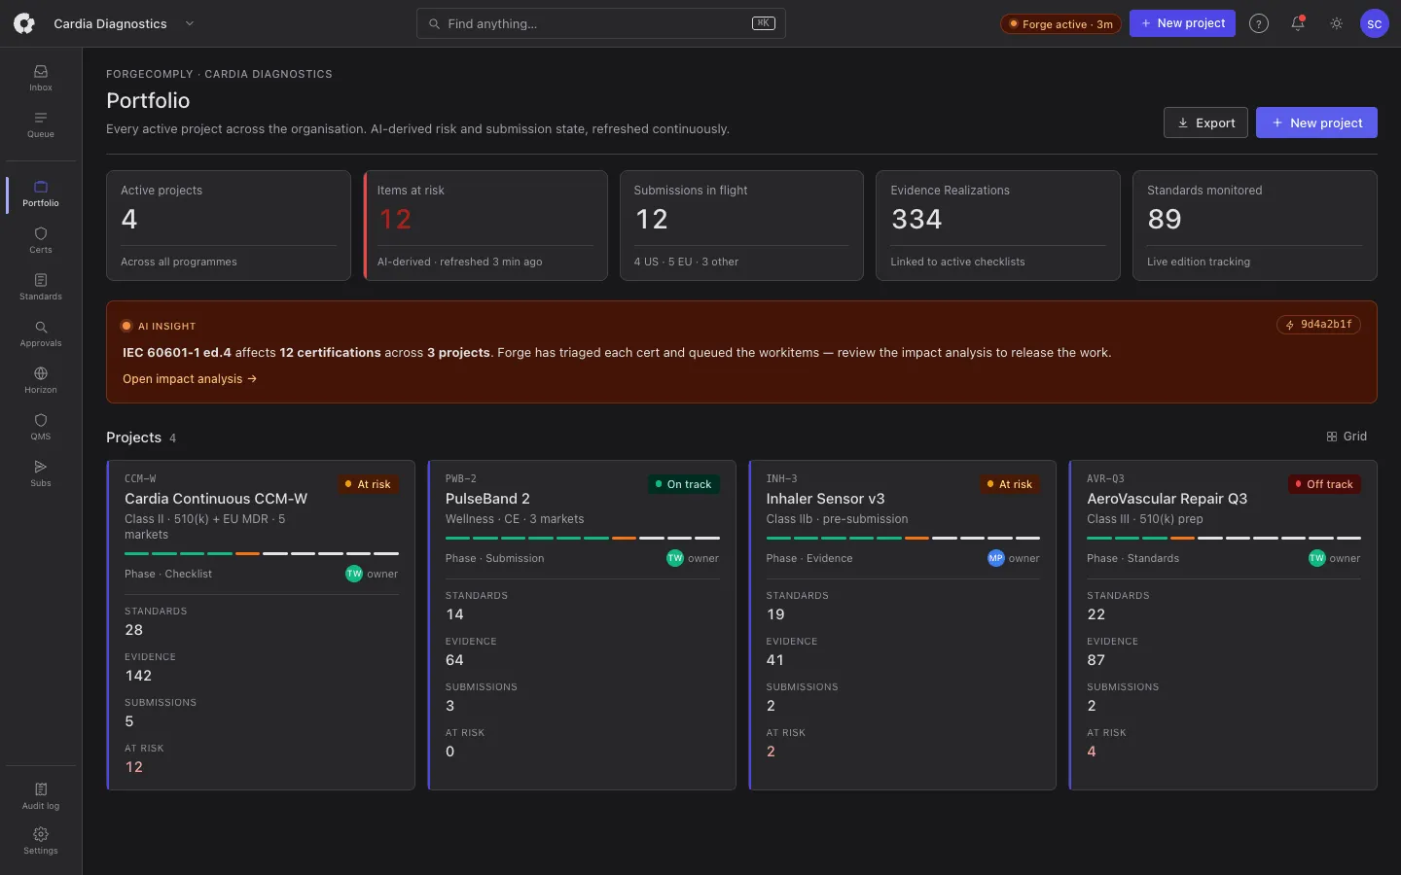The height and width of the screenshot is (875, 1401).
Task: Click the Forge active 3m status pill
Action: tap(1060, 24)
